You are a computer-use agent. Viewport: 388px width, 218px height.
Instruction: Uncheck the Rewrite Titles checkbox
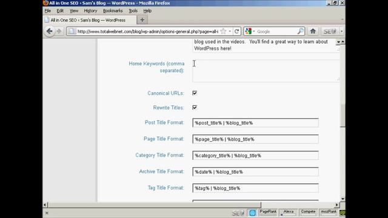pyautogui.click(x=195, y=108)
